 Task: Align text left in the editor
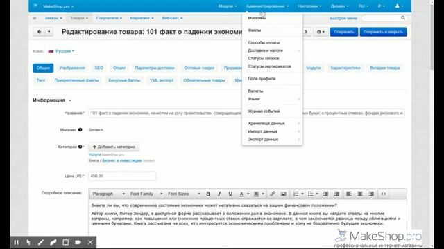[x=349, y=194]
